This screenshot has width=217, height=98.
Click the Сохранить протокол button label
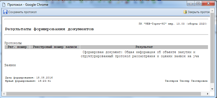pos(22,12)
